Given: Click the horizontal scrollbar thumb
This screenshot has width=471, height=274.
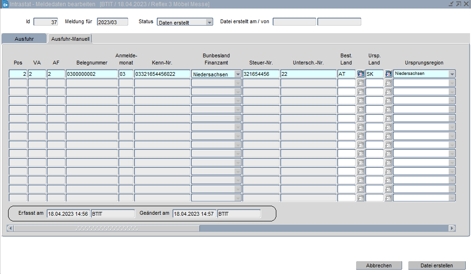Looking at the screenshot, I should (x=107, y=228).
